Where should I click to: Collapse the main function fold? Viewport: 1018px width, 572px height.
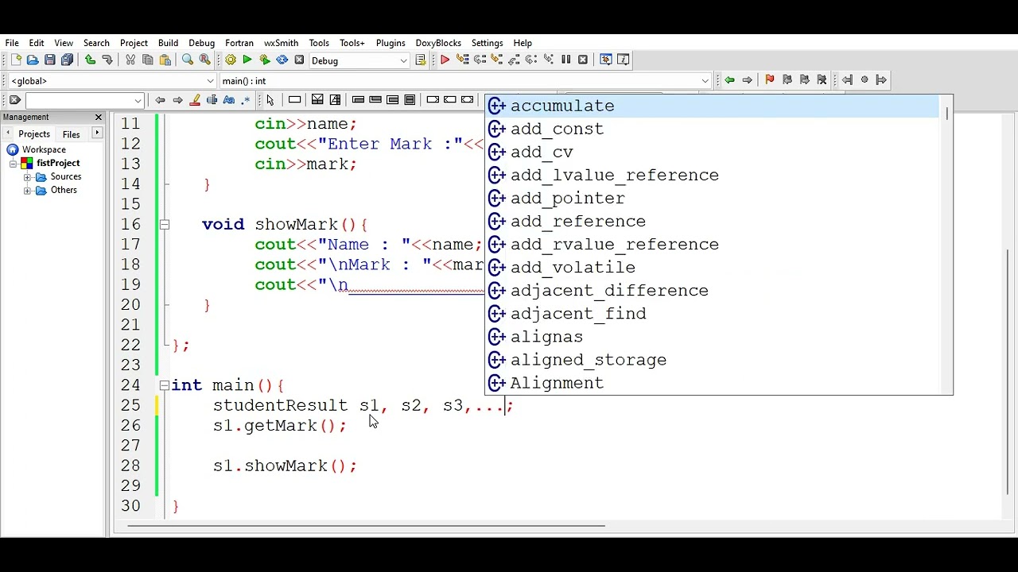[x=164, y=385]
